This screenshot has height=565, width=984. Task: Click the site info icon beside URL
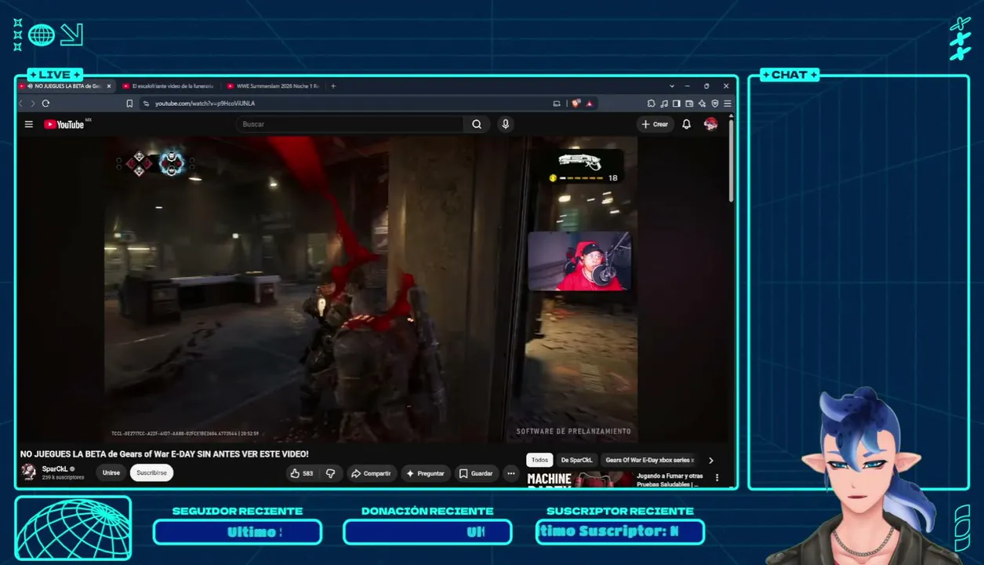click(147, 104)
